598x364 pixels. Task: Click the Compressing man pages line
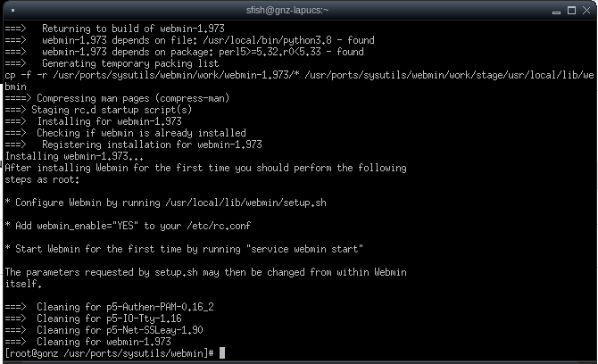tap(118, 98)
